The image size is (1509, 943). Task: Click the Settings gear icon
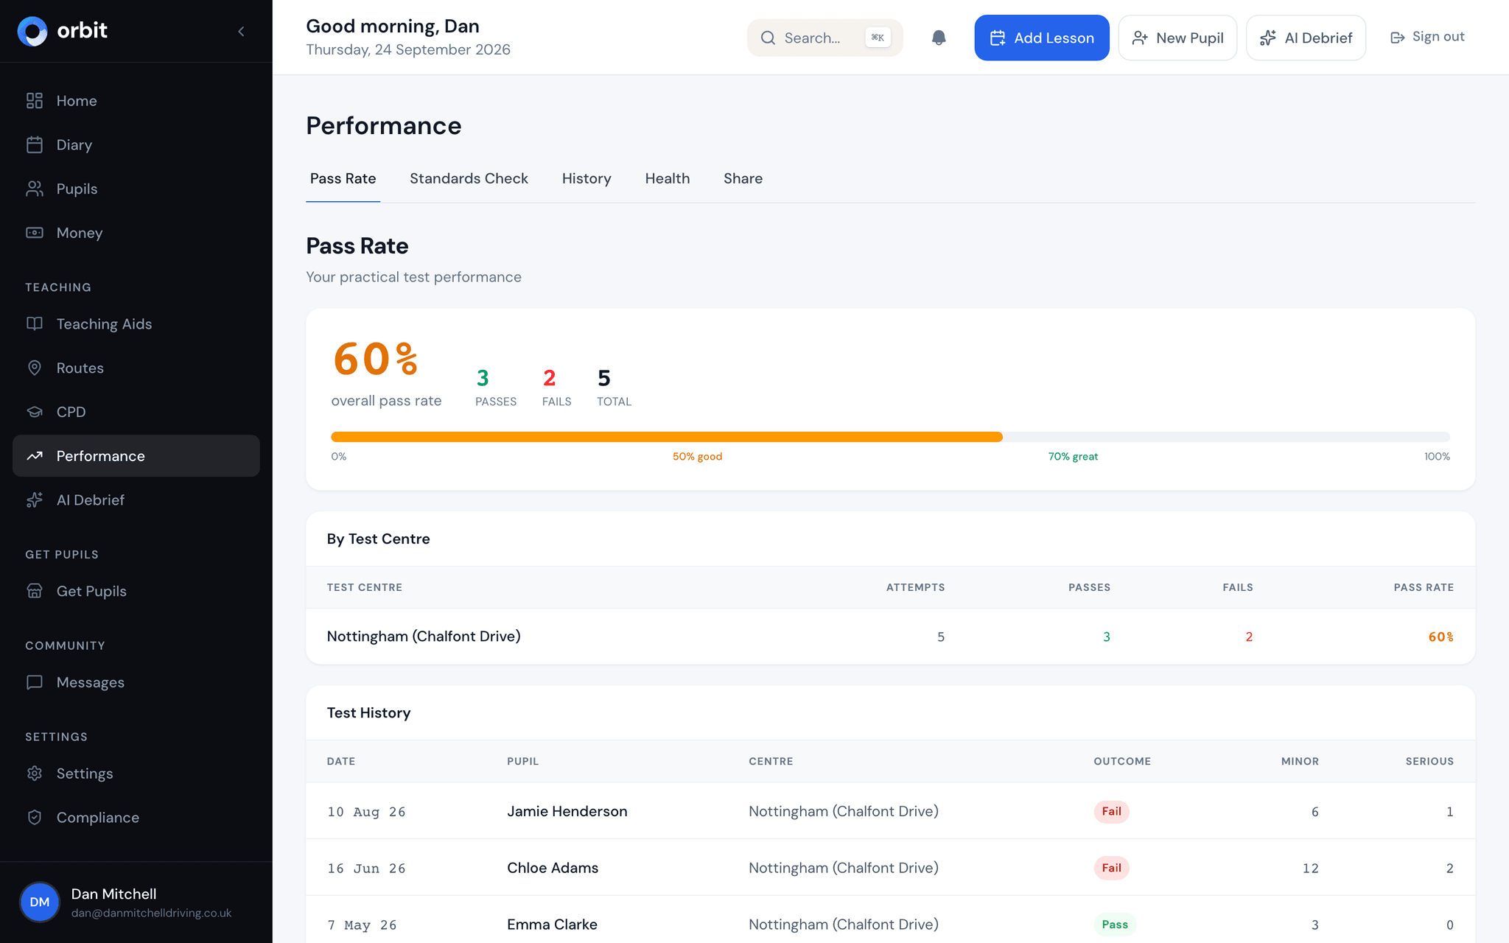tap(35, 774)
